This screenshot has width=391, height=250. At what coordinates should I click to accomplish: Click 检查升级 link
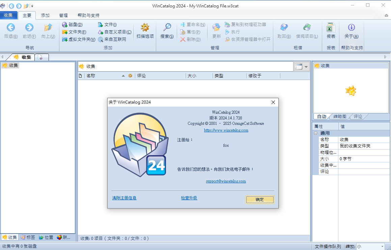(x=189, y=198)
